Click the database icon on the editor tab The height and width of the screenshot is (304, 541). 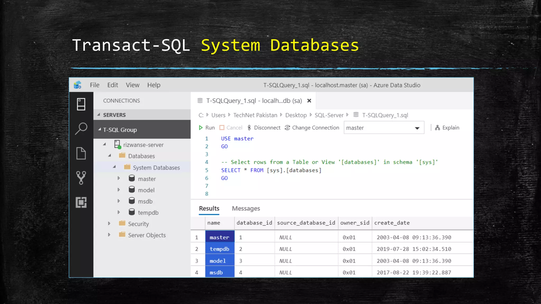pyautogui.click(x=200, y=101)
